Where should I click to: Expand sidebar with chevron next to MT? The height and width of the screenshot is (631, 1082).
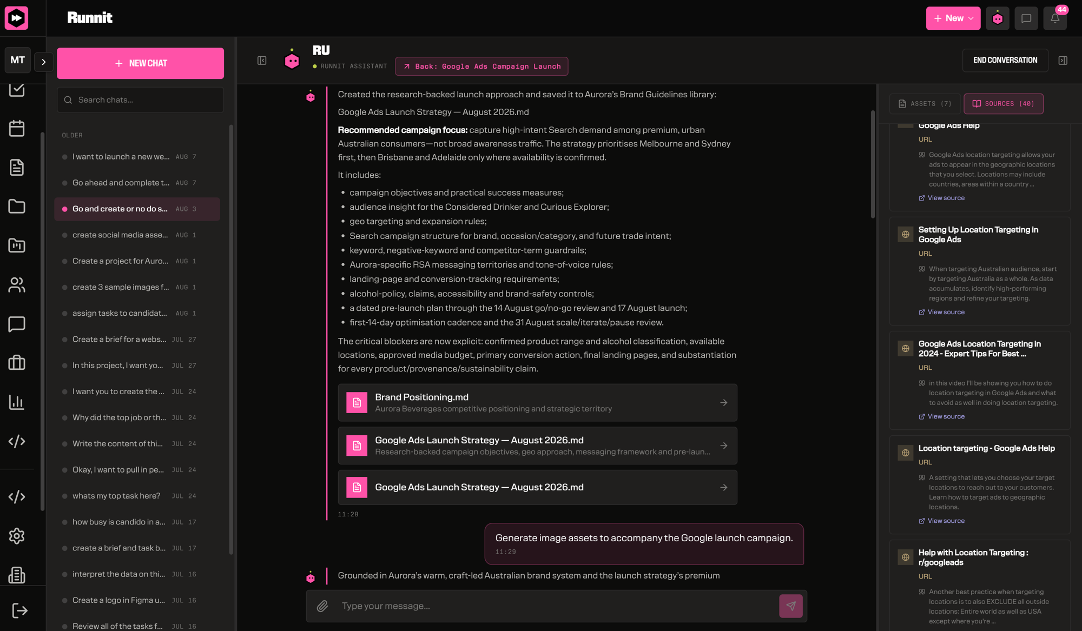point(44,62)
